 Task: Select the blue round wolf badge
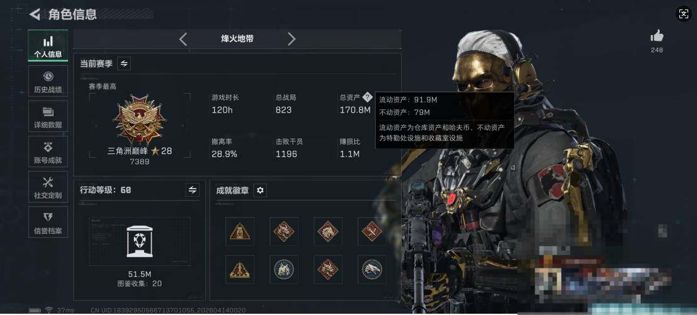tap(283, 269)
